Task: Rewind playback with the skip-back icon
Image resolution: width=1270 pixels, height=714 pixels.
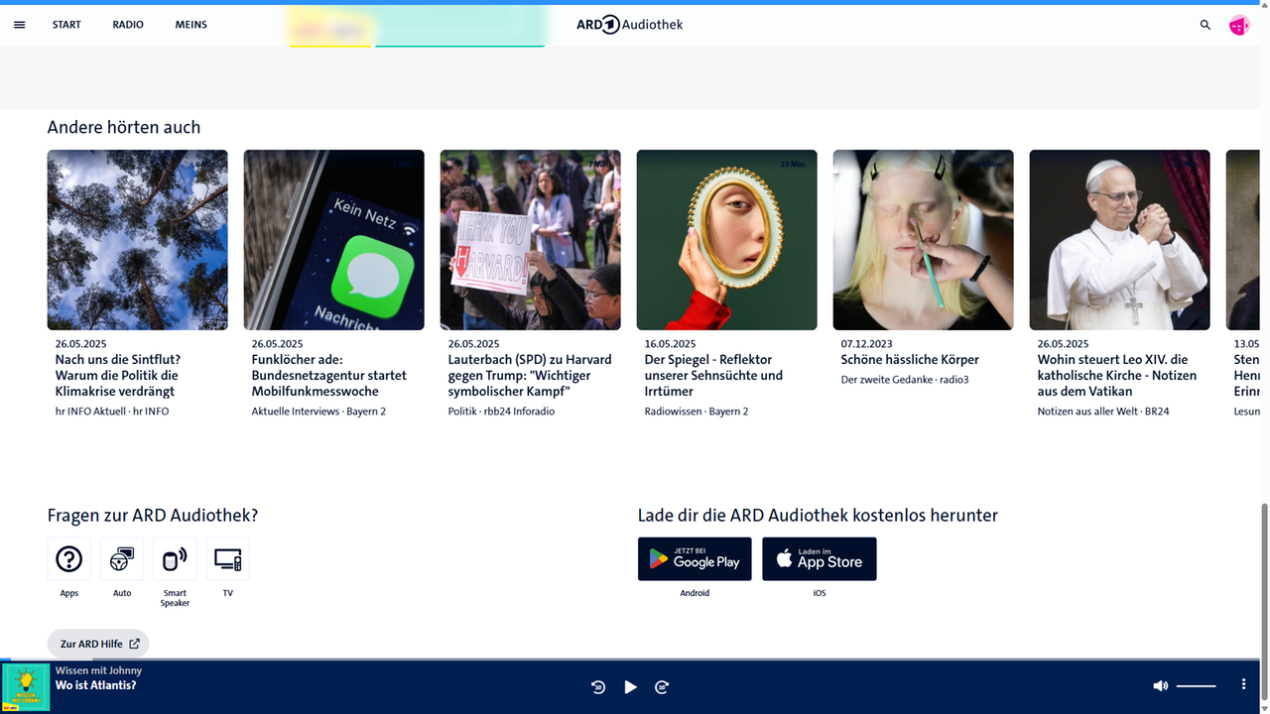Action: coord(598,687)
